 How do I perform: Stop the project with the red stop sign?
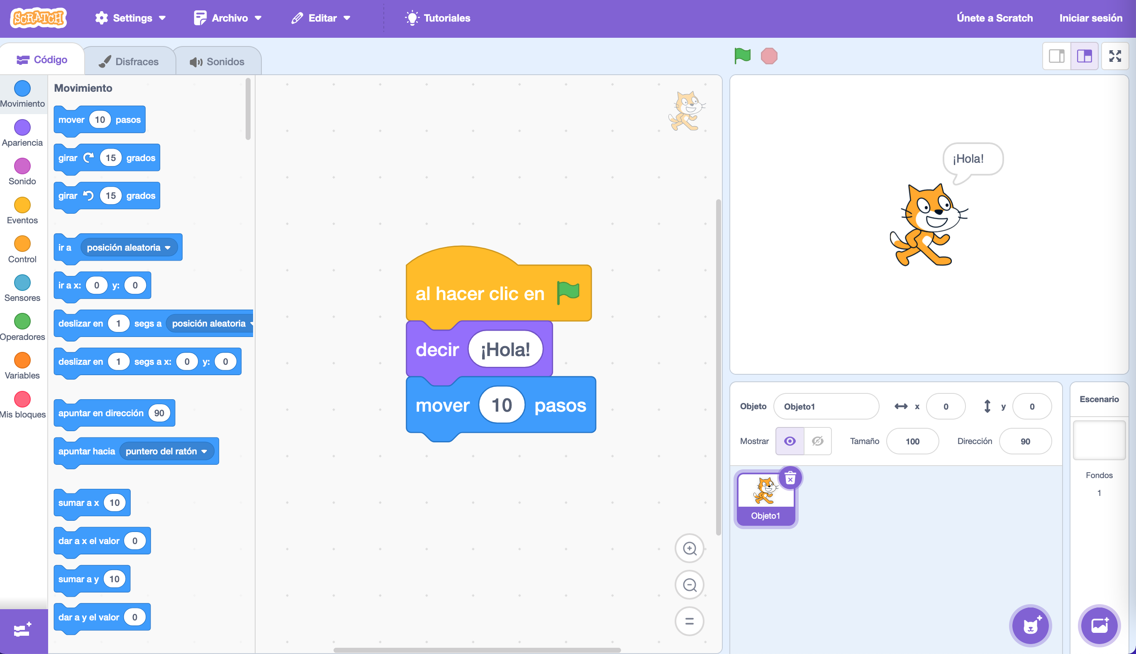click(x=769, y=56)
